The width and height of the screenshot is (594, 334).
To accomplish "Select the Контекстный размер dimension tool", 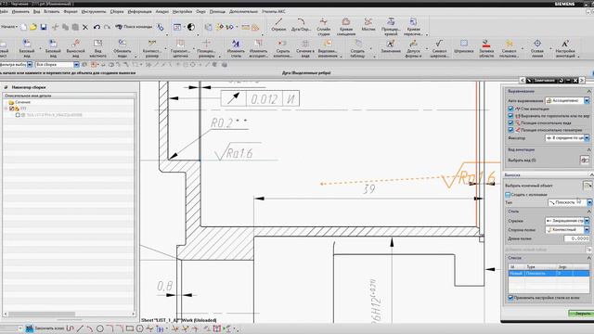I will (152, 48).
